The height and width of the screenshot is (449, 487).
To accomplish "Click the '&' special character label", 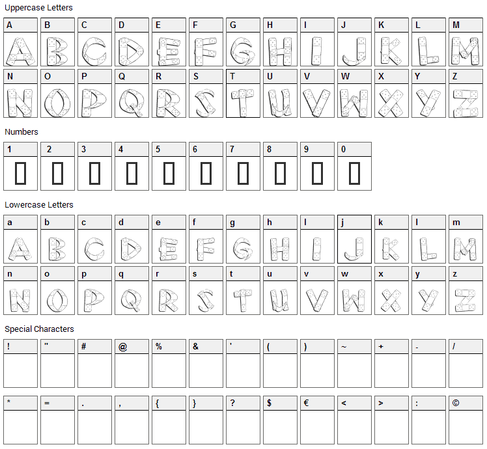I will (x=206, y=346).
